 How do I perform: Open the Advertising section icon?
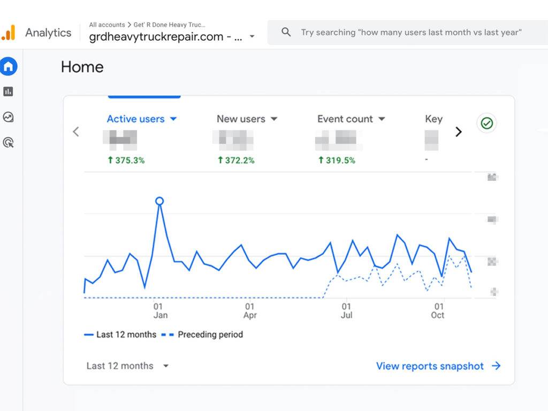click(9, 142)
